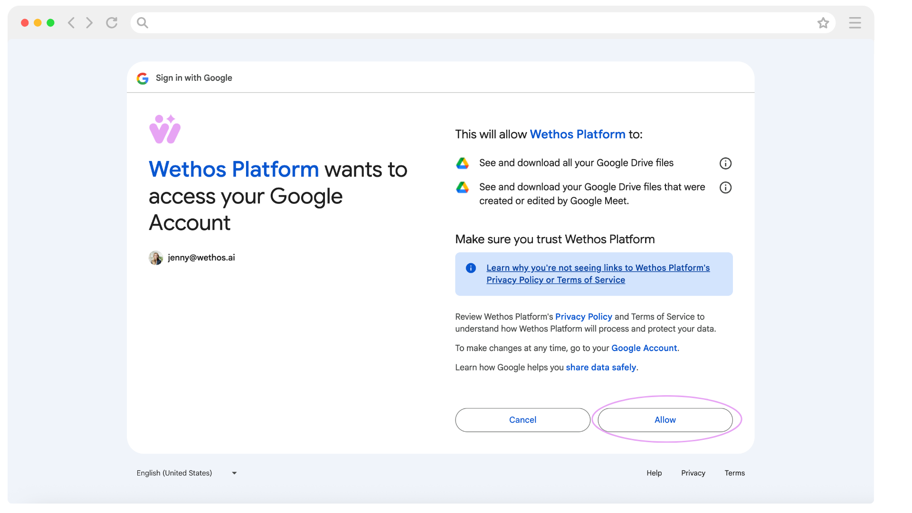Open info icon for Google Meet files permission

tap(725, 188)
